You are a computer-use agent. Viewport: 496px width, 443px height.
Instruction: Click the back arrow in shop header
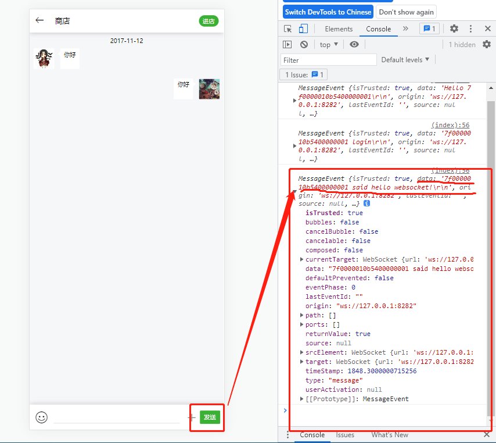click(39, 20)
